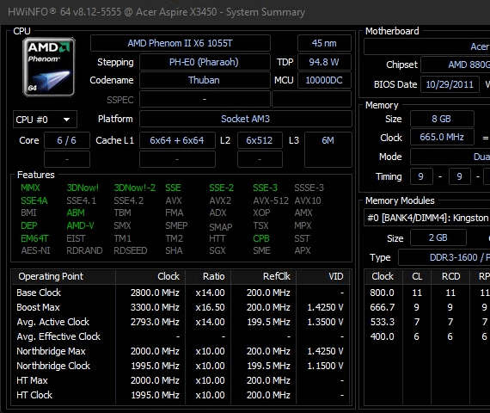Click the AMD Phenom II X6 1055T name field

point(180,43)
